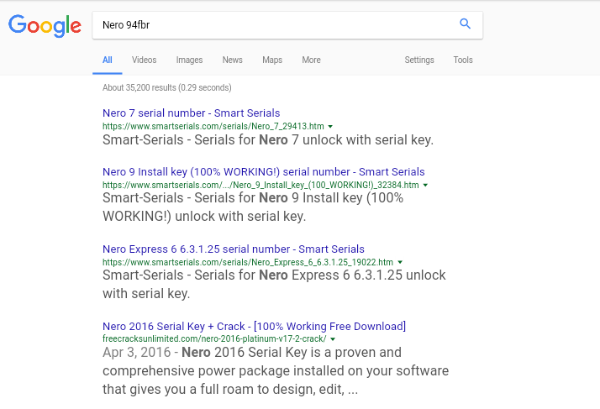600x409 pixels.
Task: Open dropdown arrow next to freecracksunlimited URL
Action: tap(333, 339)
